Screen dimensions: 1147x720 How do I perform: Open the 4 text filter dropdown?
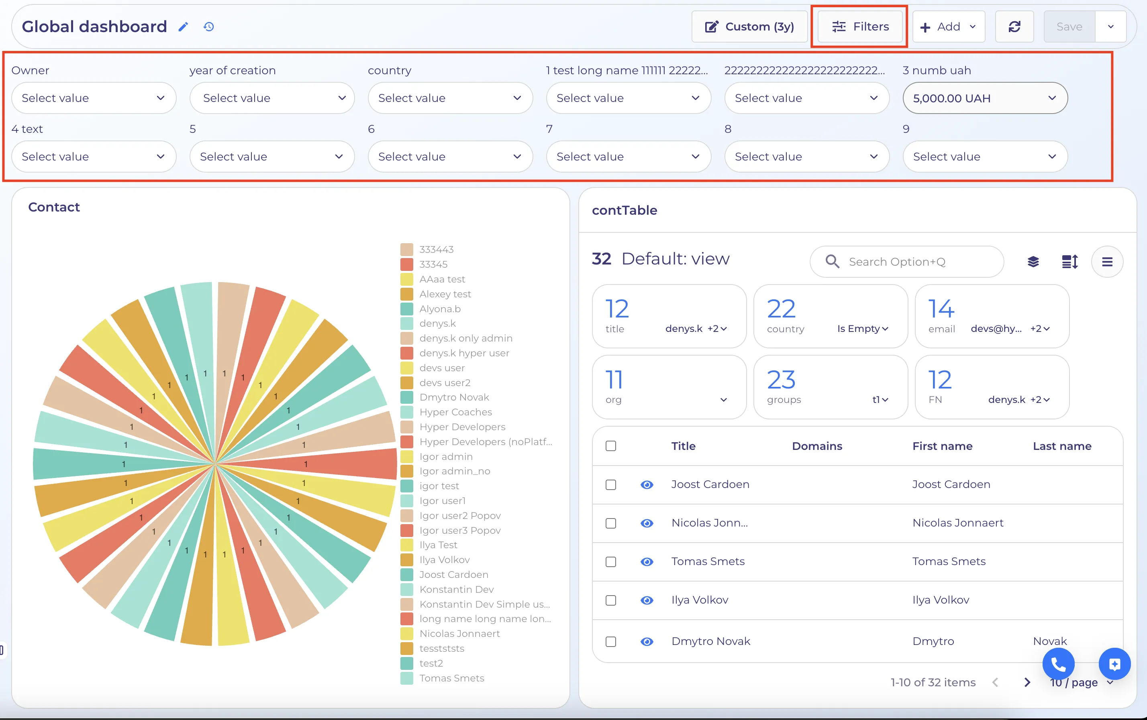pyautogui.click(x=93, y=157)
